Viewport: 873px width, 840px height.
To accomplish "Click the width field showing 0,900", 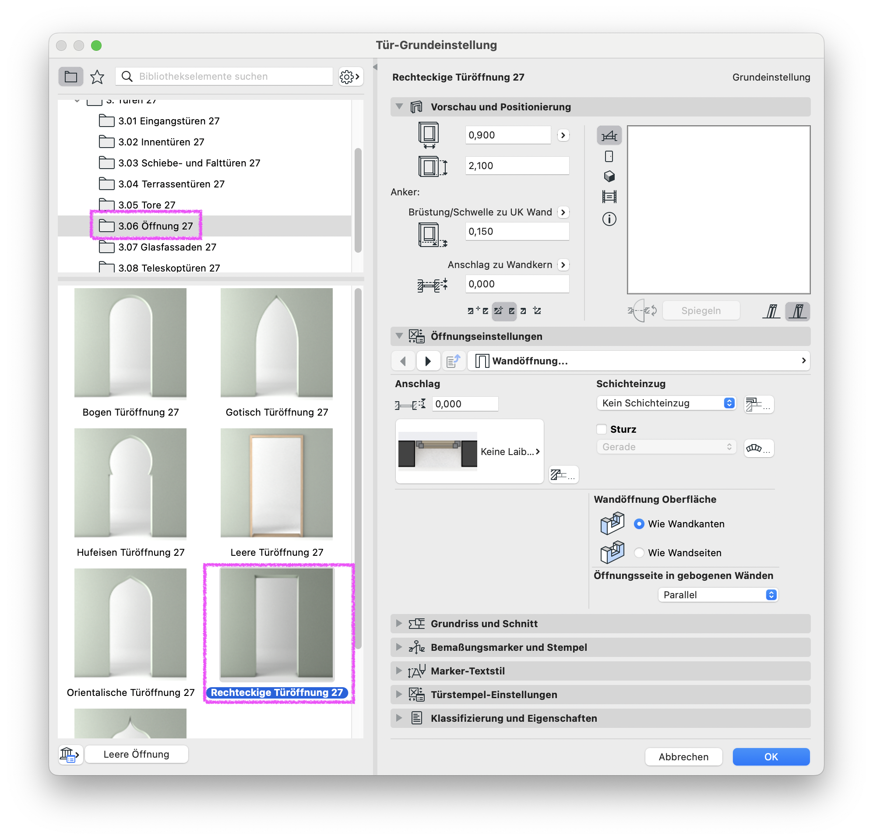I will pos(508,135).
